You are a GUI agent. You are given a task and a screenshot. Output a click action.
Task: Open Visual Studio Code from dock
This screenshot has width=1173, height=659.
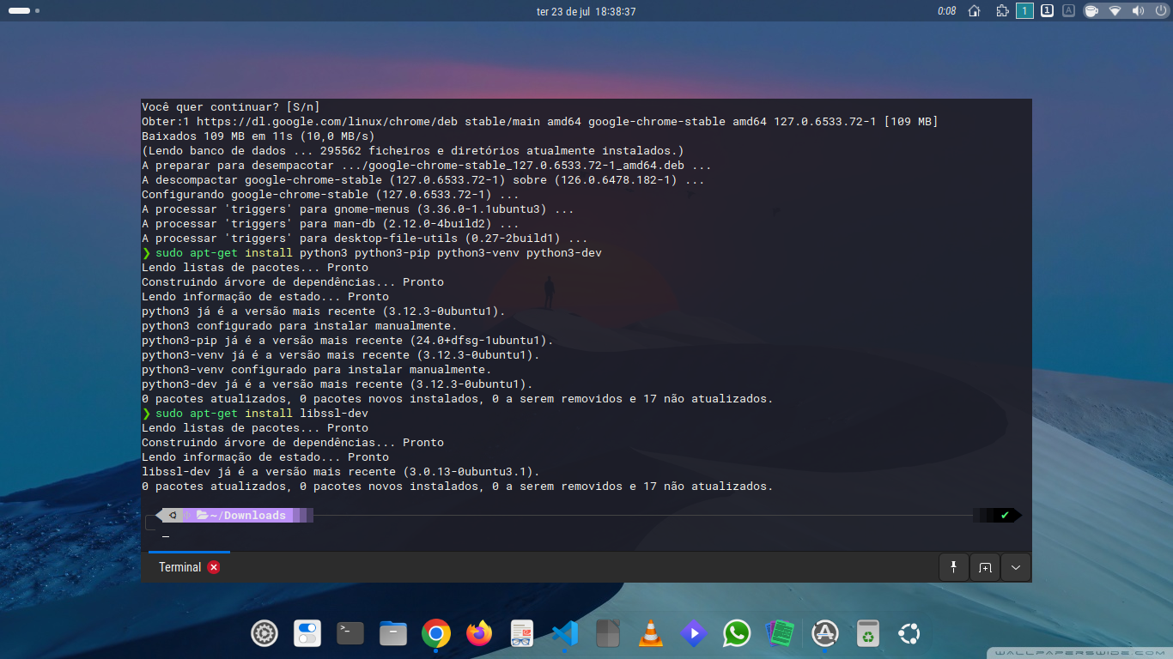click(565, 634)
